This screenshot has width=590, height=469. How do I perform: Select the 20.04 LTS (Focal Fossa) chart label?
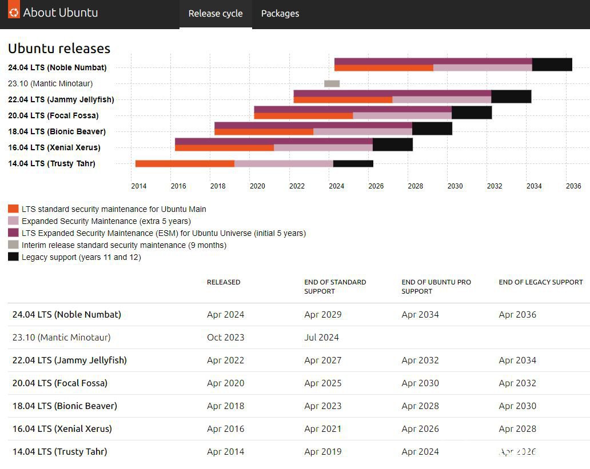pyautogui.click(x=53, y=115)
